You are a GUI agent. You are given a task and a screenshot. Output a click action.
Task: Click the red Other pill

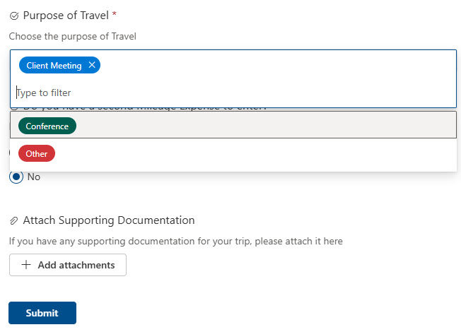(37, 153)
